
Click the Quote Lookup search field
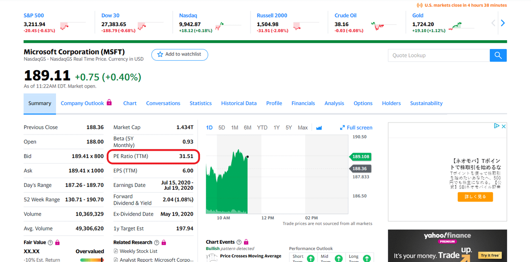(x=439, y=55)
